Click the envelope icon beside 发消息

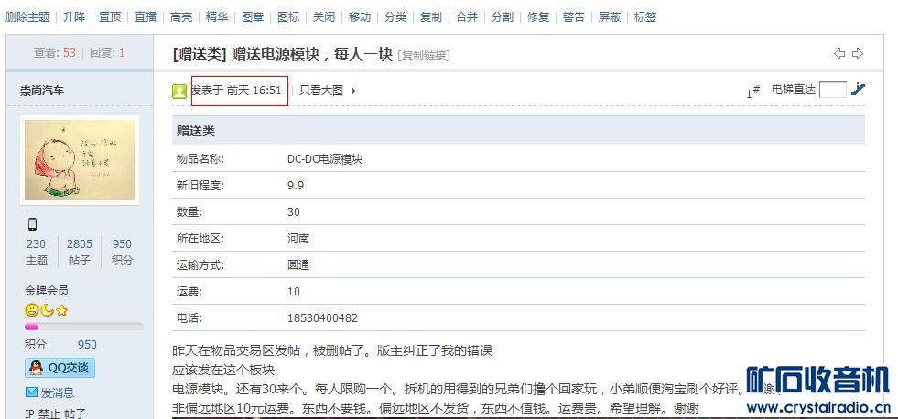click(x=31, y=392)
